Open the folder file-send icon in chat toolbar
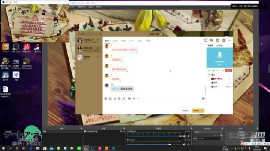This screenshot has width=270, height=151. (x=119, y=99)
